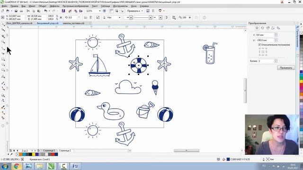Viewport: 303px width, 170px height.
Task: Select the Crop tool in the toolbox
Action: tap(3, 36)
